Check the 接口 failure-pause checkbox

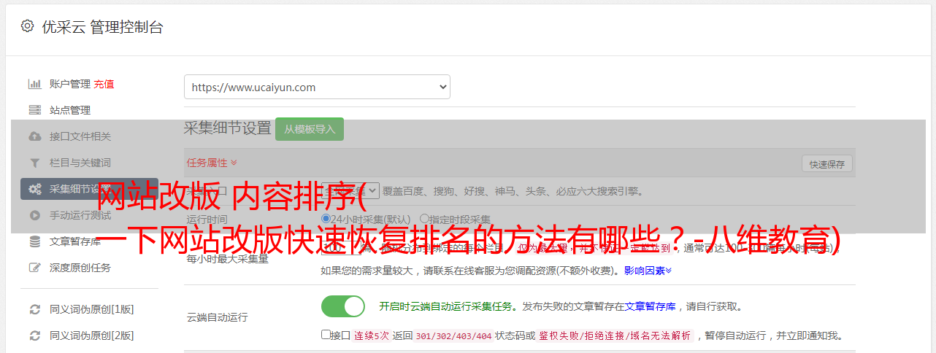[326, 335]
